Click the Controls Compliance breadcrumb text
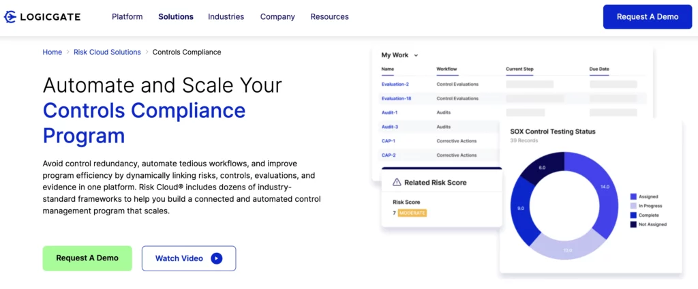The width and height of the screenshot is (698, 289). point(187,52)
